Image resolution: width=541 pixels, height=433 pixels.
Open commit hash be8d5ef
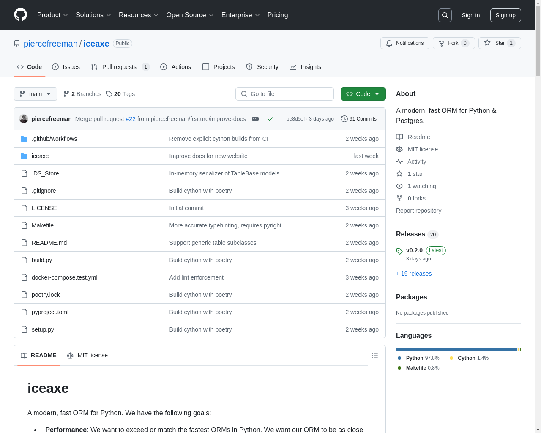[x=295, y=119]
